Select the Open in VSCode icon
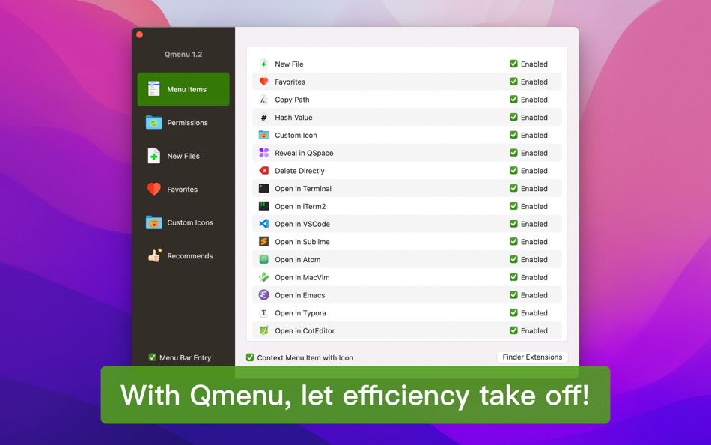711x445 pixels. point(263,224)
